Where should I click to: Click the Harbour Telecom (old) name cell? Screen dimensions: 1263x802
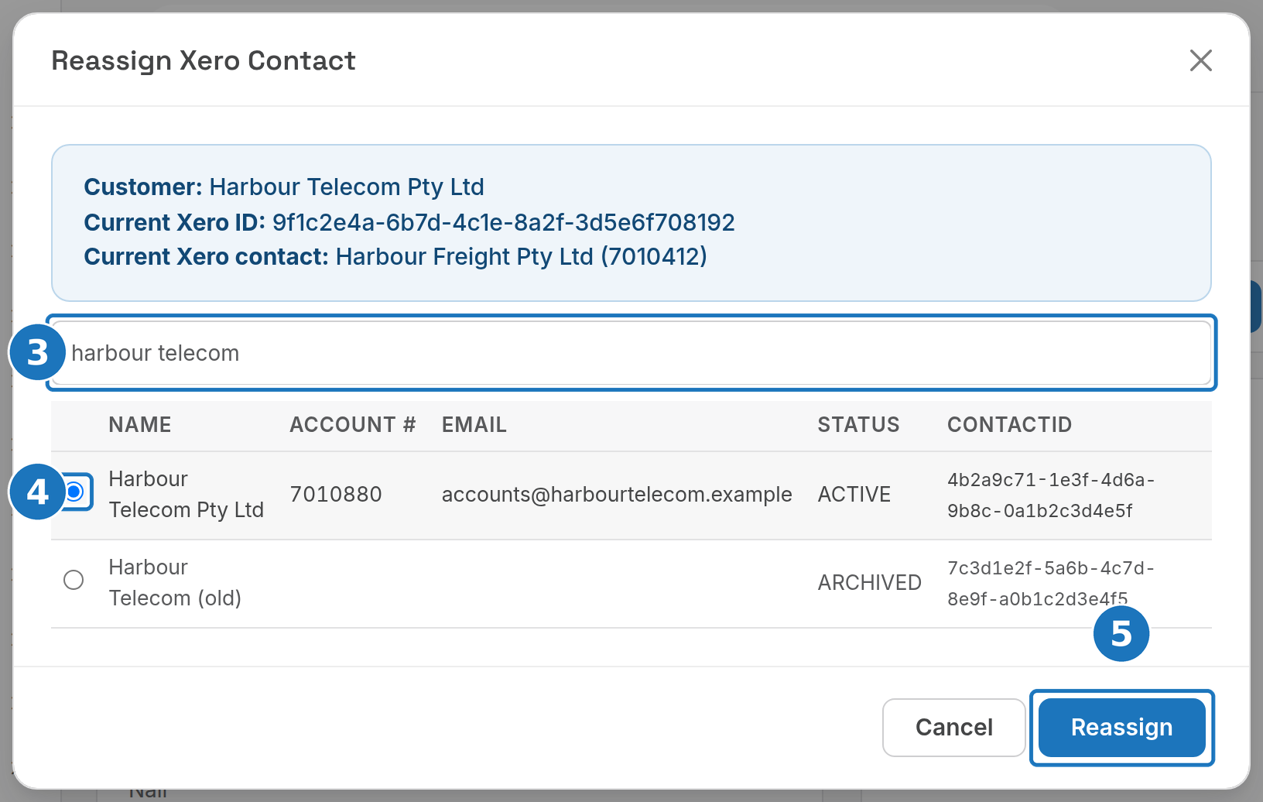[175, 583]
